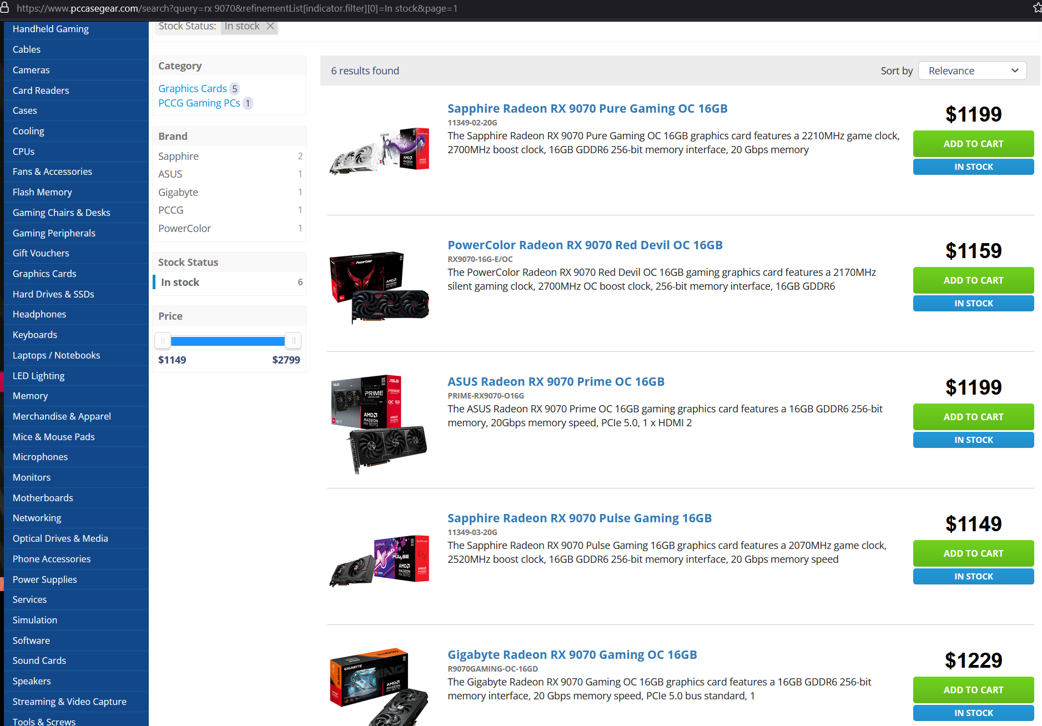Image resolution: width=1042 pixels, height=726 pixels.
Task: Click the lock icon in address bar
Action: pyautogui.click(x=4, y=8)
